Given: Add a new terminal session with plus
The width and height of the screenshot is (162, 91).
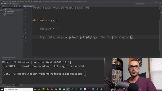Looking at the screenshot, I should pos(14,59).
